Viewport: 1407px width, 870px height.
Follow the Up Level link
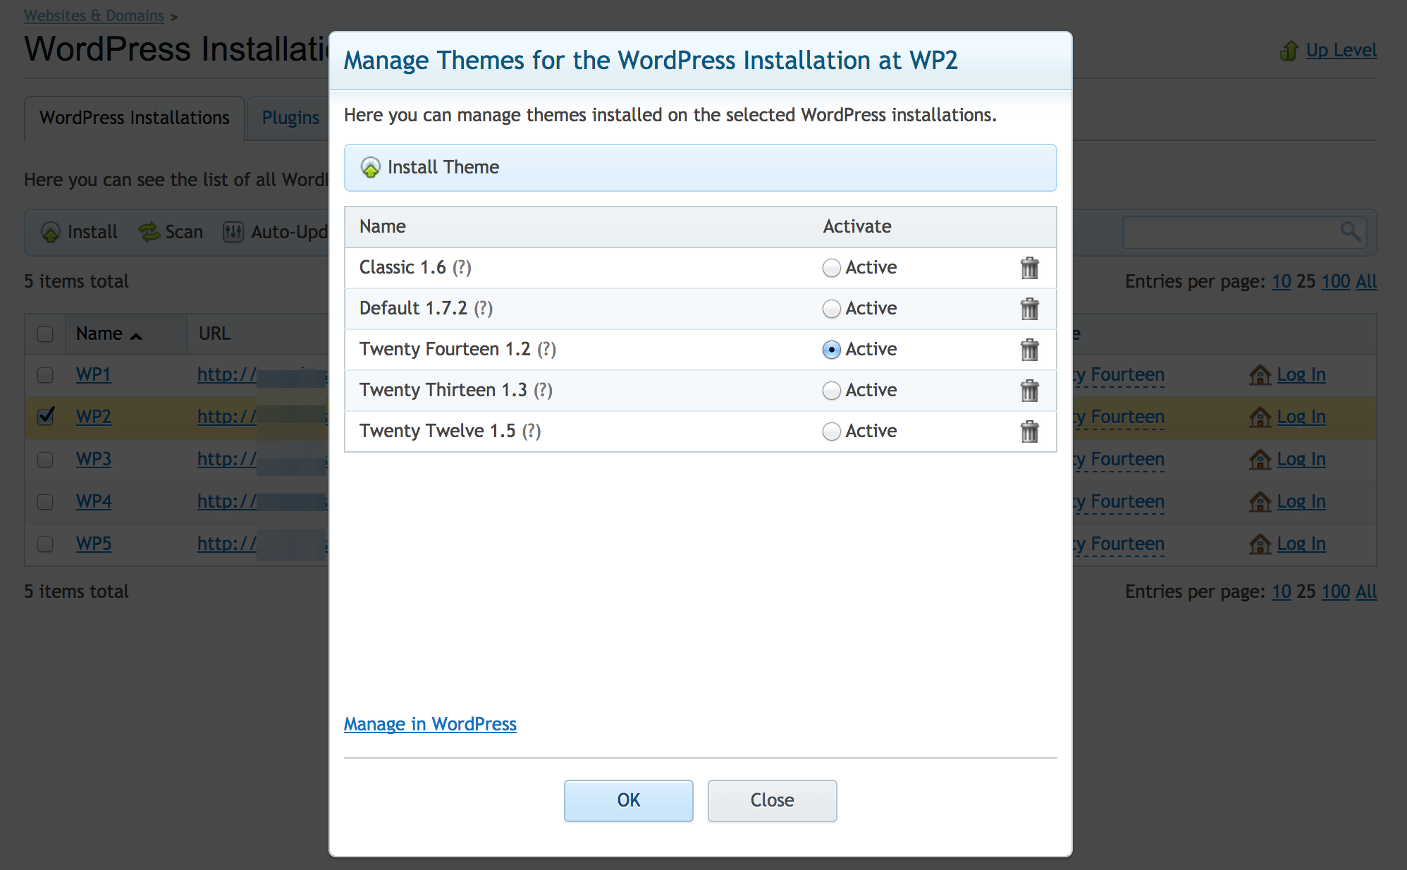coord(1341,51)
